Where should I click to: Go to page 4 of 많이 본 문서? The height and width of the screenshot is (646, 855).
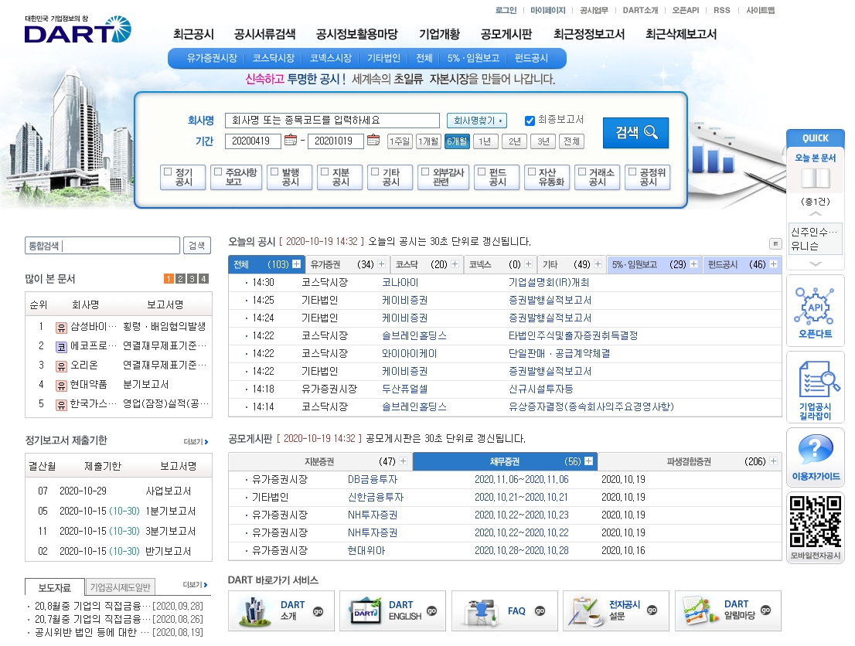(x=203, y=279)
